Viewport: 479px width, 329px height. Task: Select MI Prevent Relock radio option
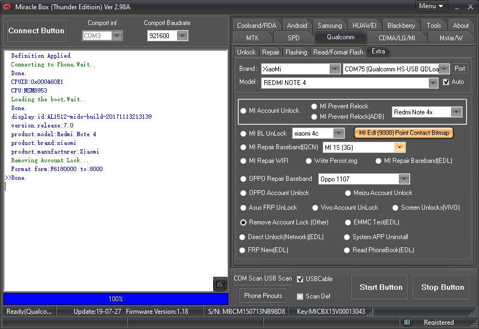point(314,106)
